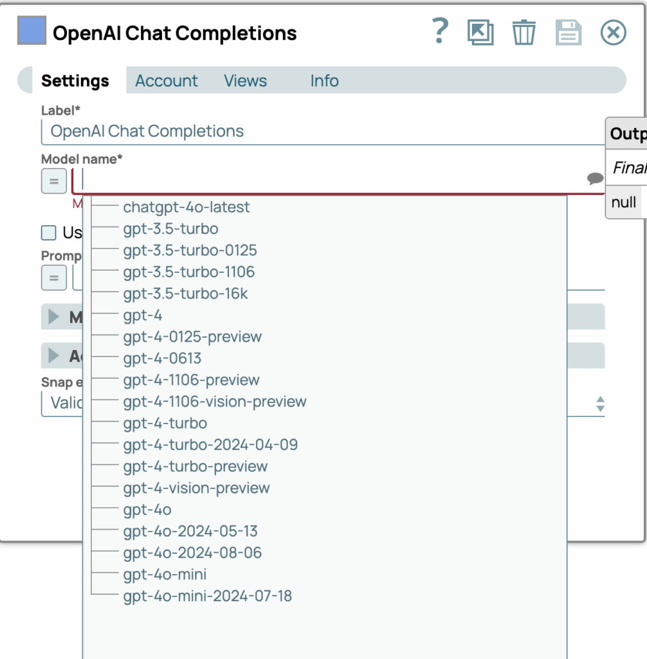The image size is (647, 659).
Task: Open the Info tab
Action: tap(324, 81)
